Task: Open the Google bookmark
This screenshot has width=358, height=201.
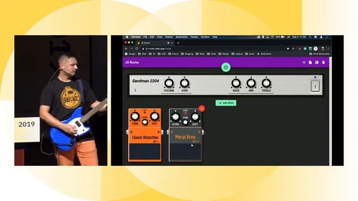Action: [x=130, y=54]
